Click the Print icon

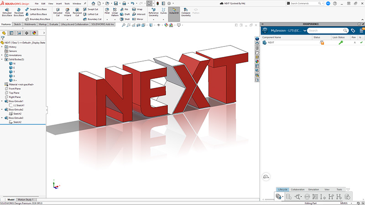pos(124,4)
